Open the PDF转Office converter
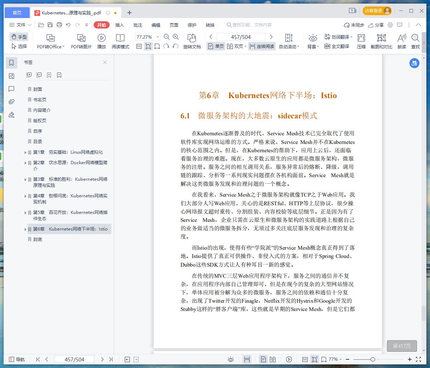This screenshot has height=368, width=430. pyautogui.click(x=51, y=41)
